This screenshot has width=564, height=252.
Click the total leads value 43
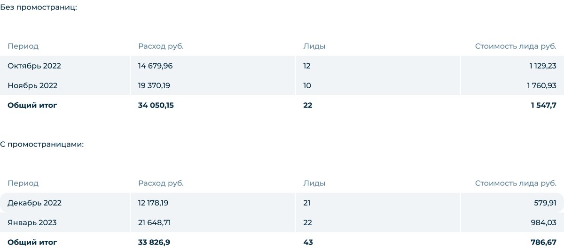pos(308,242)
